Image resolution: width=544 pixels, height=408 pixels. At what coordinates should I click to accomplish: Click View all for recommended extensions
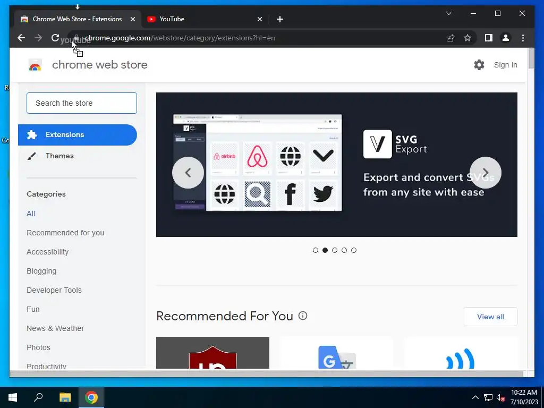pyautogui.click(x=490, y=317)
